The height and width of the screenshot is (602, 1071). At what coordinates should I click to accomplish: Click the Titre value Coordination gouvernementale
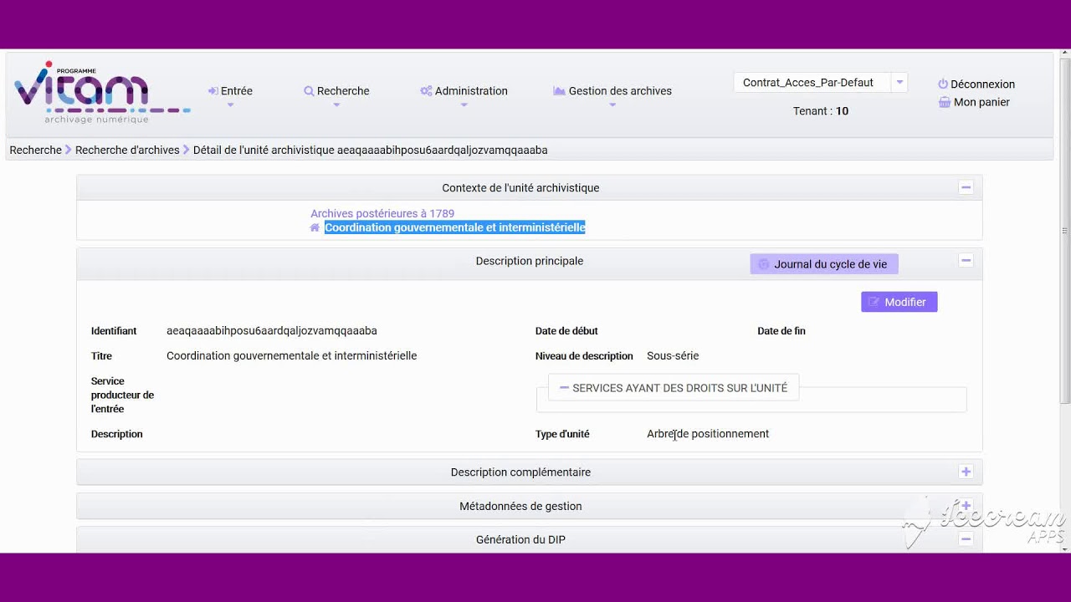(x=292, y=356)
